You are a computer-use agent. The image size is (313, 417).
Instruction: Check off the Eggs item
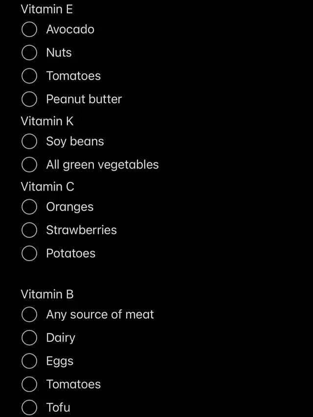(29, 361)
